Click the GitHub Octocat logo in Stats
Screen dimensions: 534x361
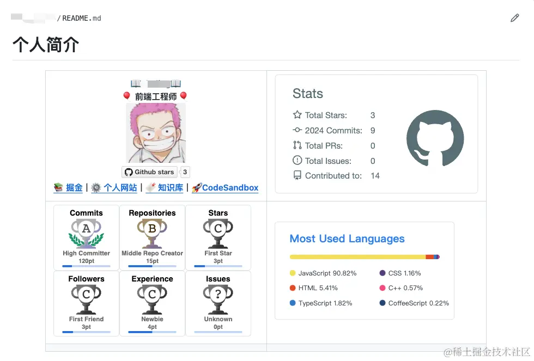click(x=435, y=138)
